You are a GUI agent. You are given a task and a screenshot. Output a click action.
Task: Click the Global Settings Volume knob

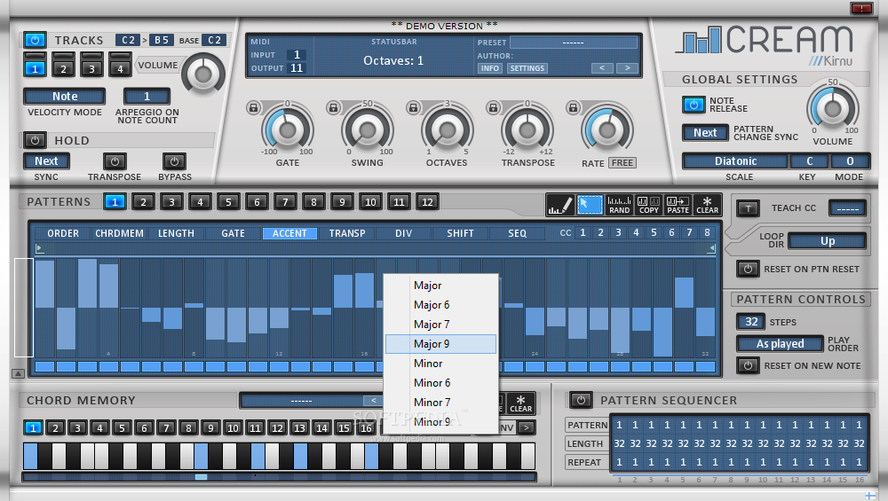(833, 108)
